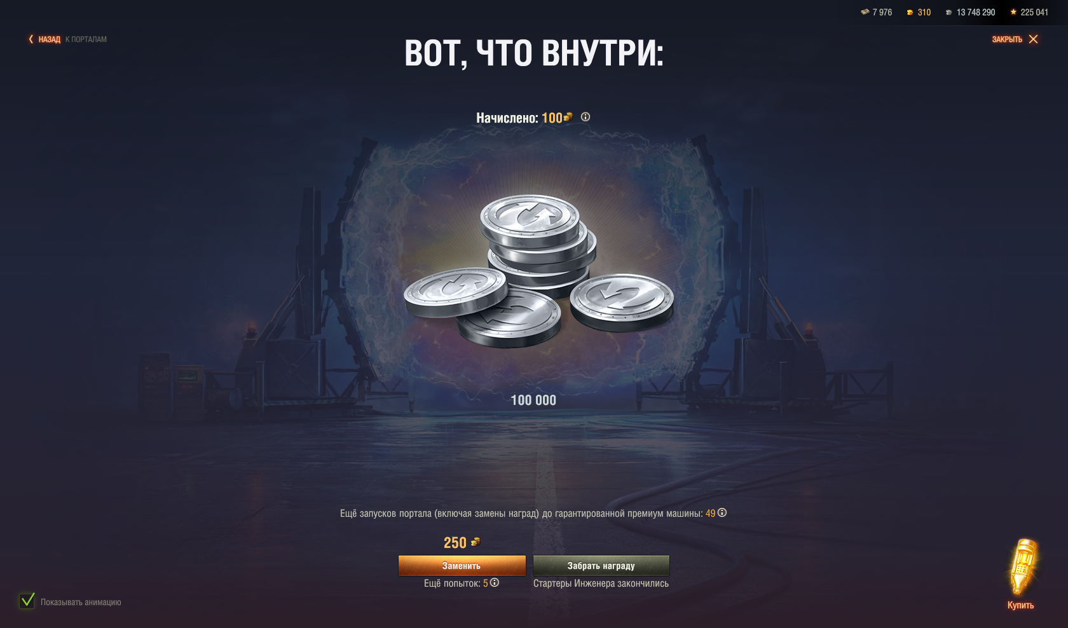The image size is (1068, 628).
Task: Go back via the Назад chevron arrow
Action: tap(31, 39)
